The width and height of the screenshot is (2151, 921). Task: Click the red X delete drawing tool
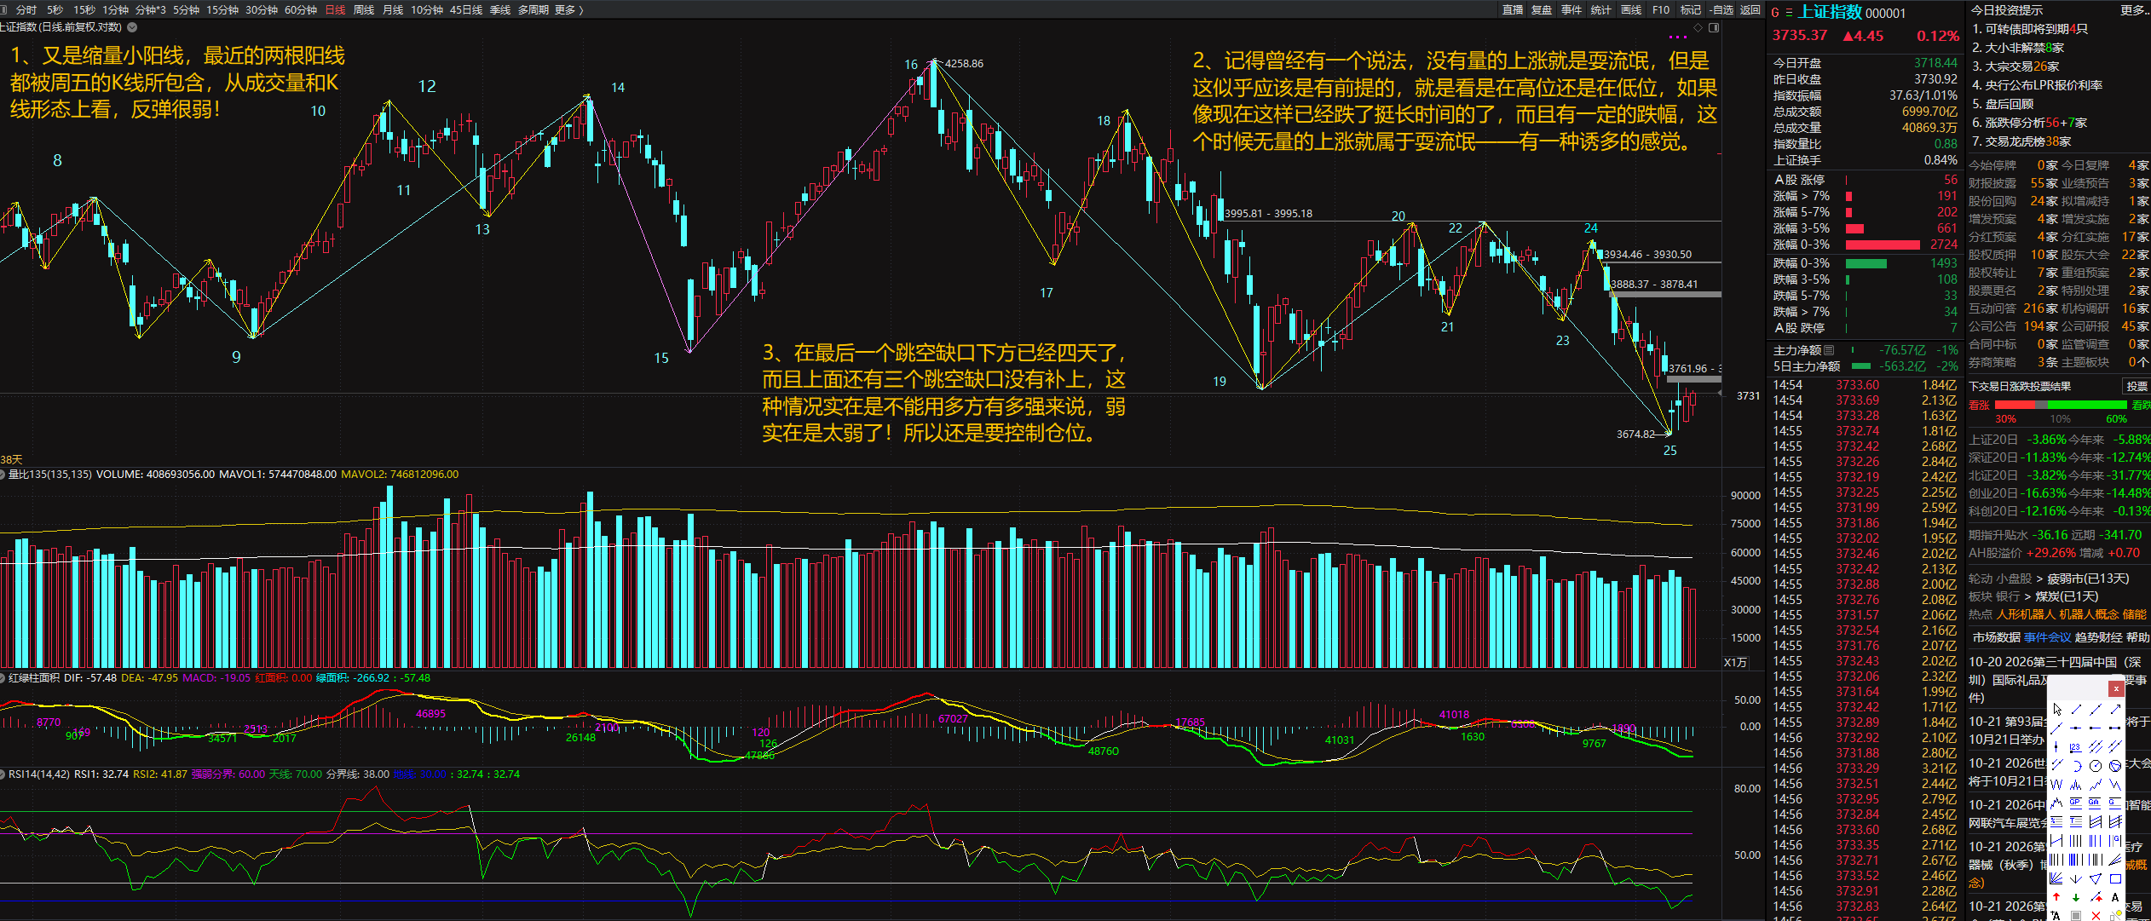2096,914
